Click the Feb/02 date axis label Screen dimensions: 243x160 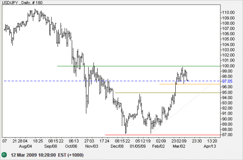click(x=158, y=146)
